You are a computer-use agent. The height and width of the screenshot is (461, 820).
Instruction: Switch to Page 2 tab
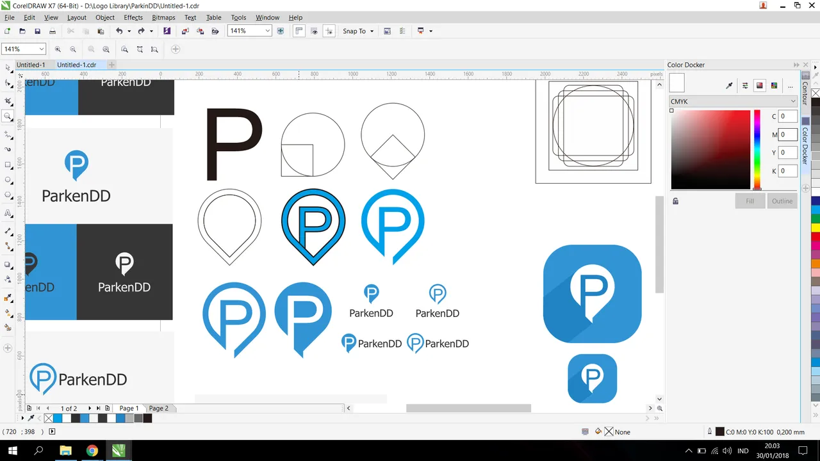pyautogui.click(x=158, y=408)
